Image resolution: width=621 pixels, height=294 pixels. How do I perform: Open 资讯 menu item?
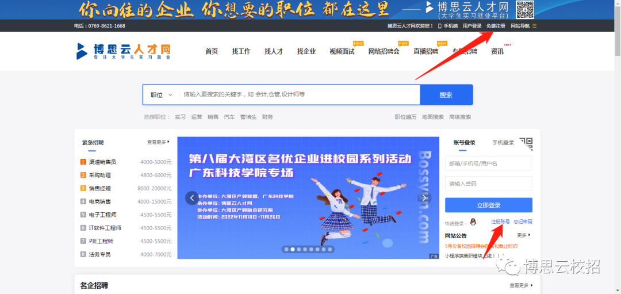(497, 51)
